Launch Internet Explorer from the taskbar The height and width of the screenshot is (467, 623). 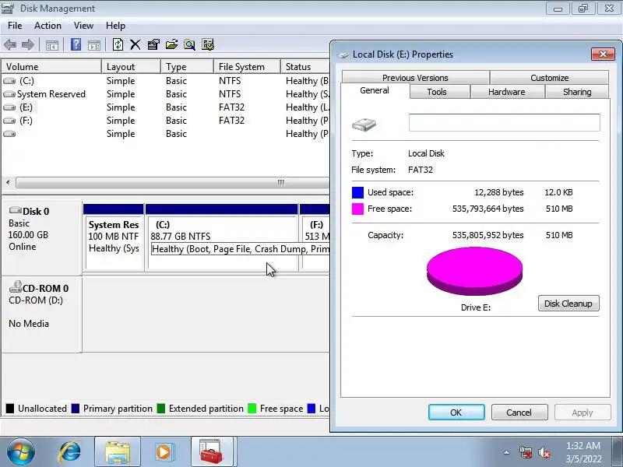click(69, 452)
